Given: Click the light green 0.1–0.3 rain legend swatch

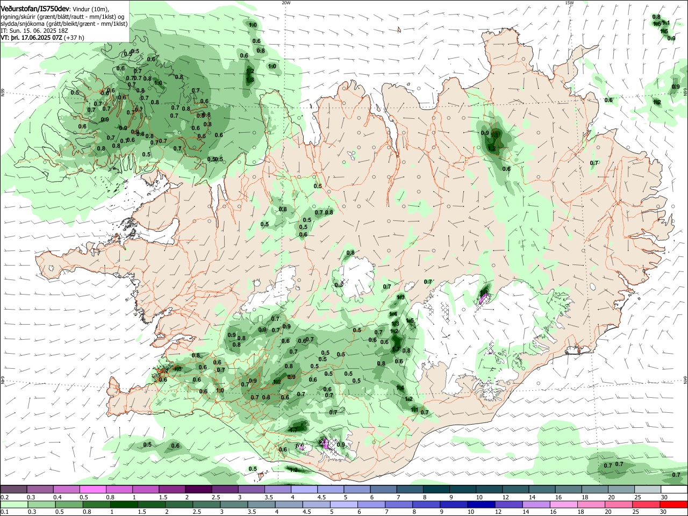Looking at the screenshot, I should [x=14, y=504].
